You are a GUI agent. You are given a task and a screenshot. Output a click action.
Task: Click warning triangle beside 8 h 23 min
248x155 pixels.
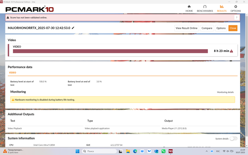(231, 51)
